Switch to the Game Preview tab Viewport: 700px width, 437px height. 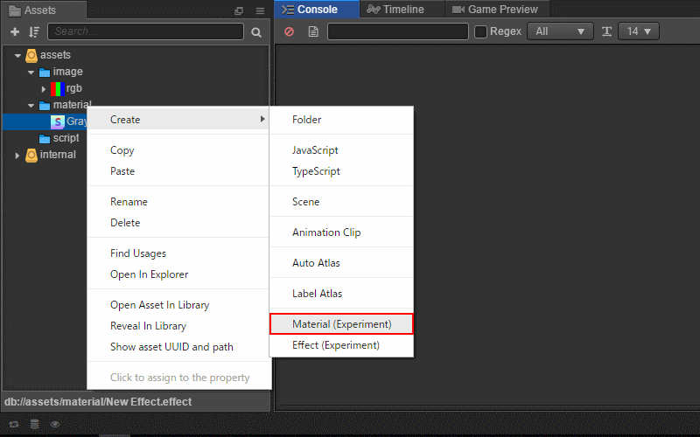coord(497,10)
